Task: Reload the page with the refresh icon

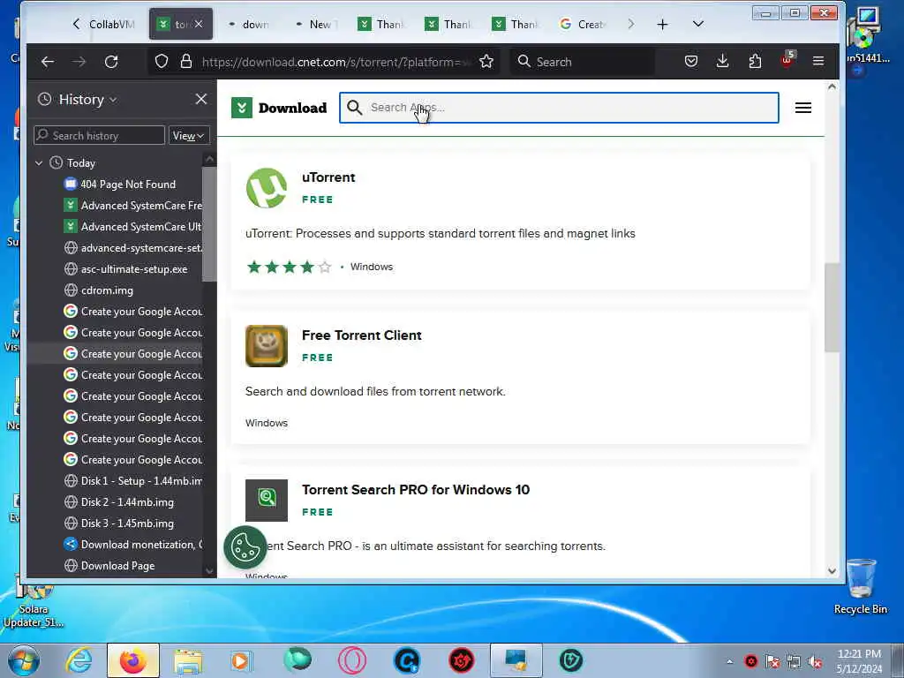Action: point(111,62)
